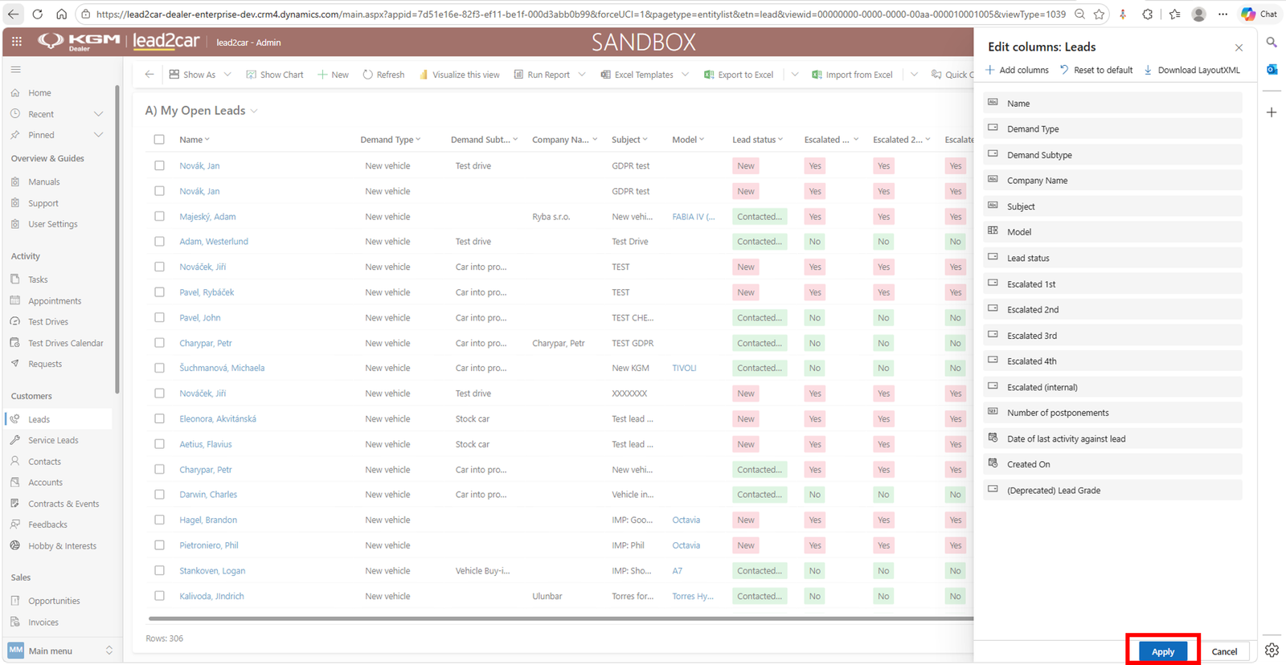Open the settings gear icon at bottom right
The image size is (1286, 665).
[x=1272, y=650]
